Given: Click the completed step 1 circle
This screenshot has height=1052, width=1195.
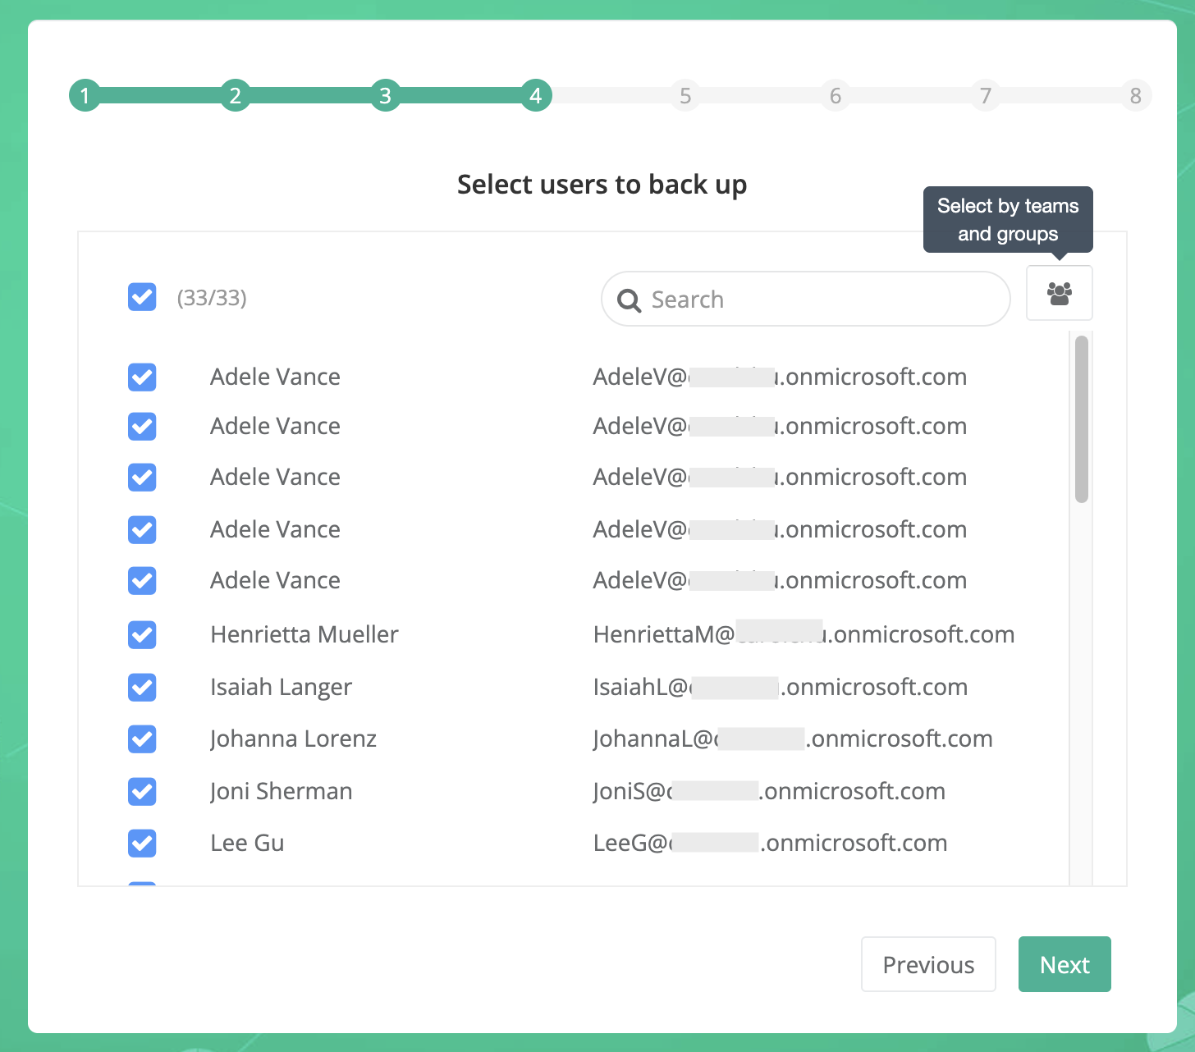Looking at the screenshot, I should [x=85, y=95].
